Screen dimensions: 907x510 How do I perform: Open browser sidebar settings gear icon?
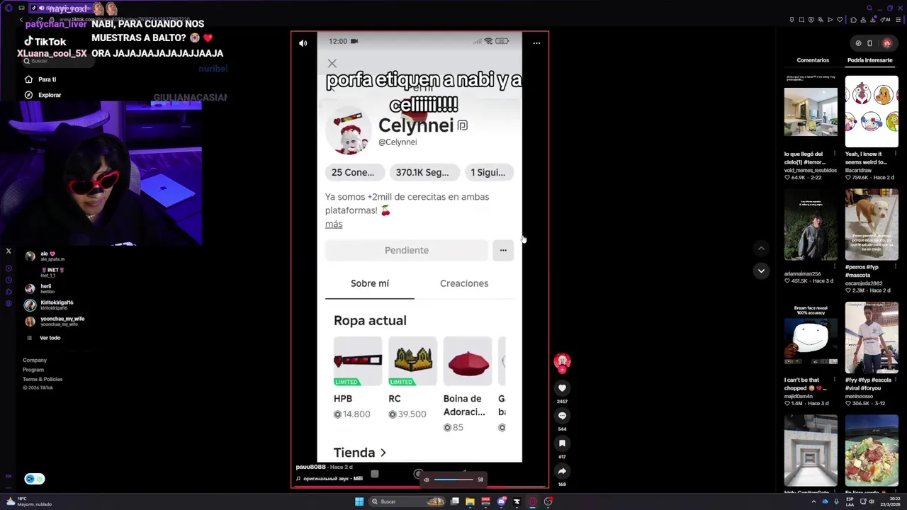9,303
